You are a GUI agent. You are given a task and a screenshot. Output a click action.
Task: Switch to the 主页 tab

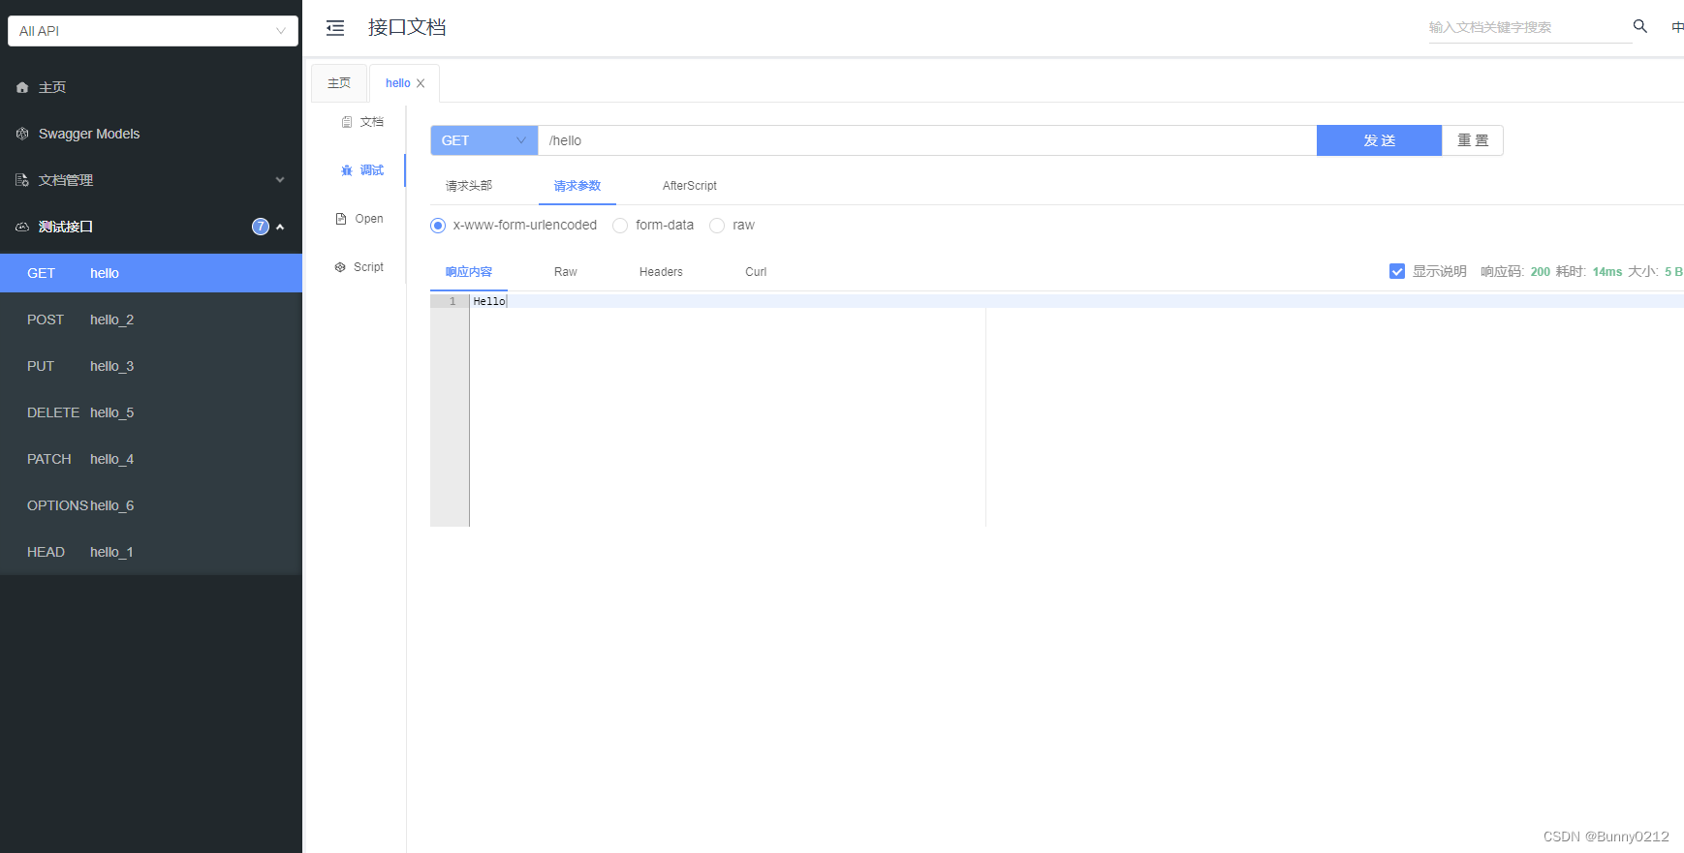pos(339,83)
